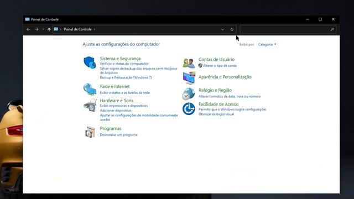Click Exibir impressoras e dispositivos
The image size is (354, 199).
click(124, 106)
